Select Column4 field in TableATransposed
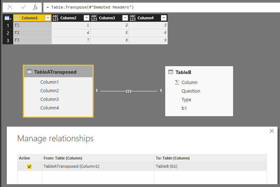 point(49,108)
